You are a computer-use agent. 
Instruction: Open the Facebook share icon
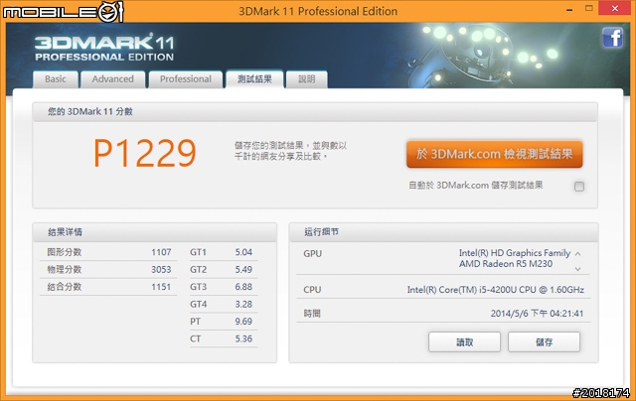coord(612,38)
